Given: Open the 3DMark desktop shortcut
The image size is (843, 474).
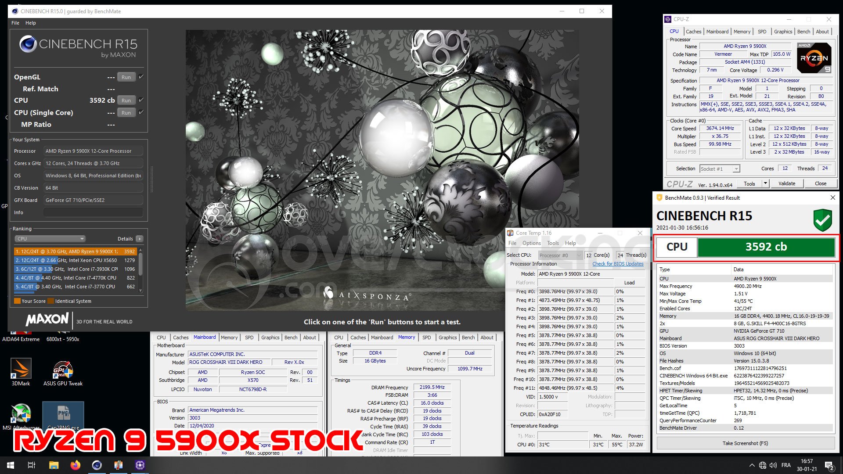Looking at the screenshot, I should coord(21,372).
